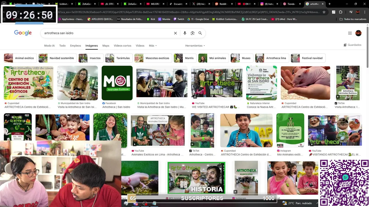
Task: Switch to the Modo IA tab
Action: 49,46
